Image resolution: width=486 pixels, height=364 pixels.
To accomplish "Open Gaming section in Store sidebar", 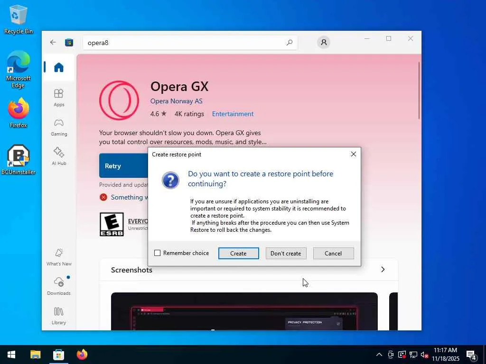I will point(58,127).
